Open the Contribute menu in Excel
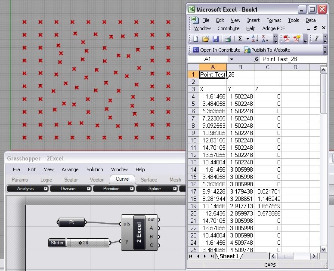The width and height of the screenshot is (334, 271). [x=229, y=28]
